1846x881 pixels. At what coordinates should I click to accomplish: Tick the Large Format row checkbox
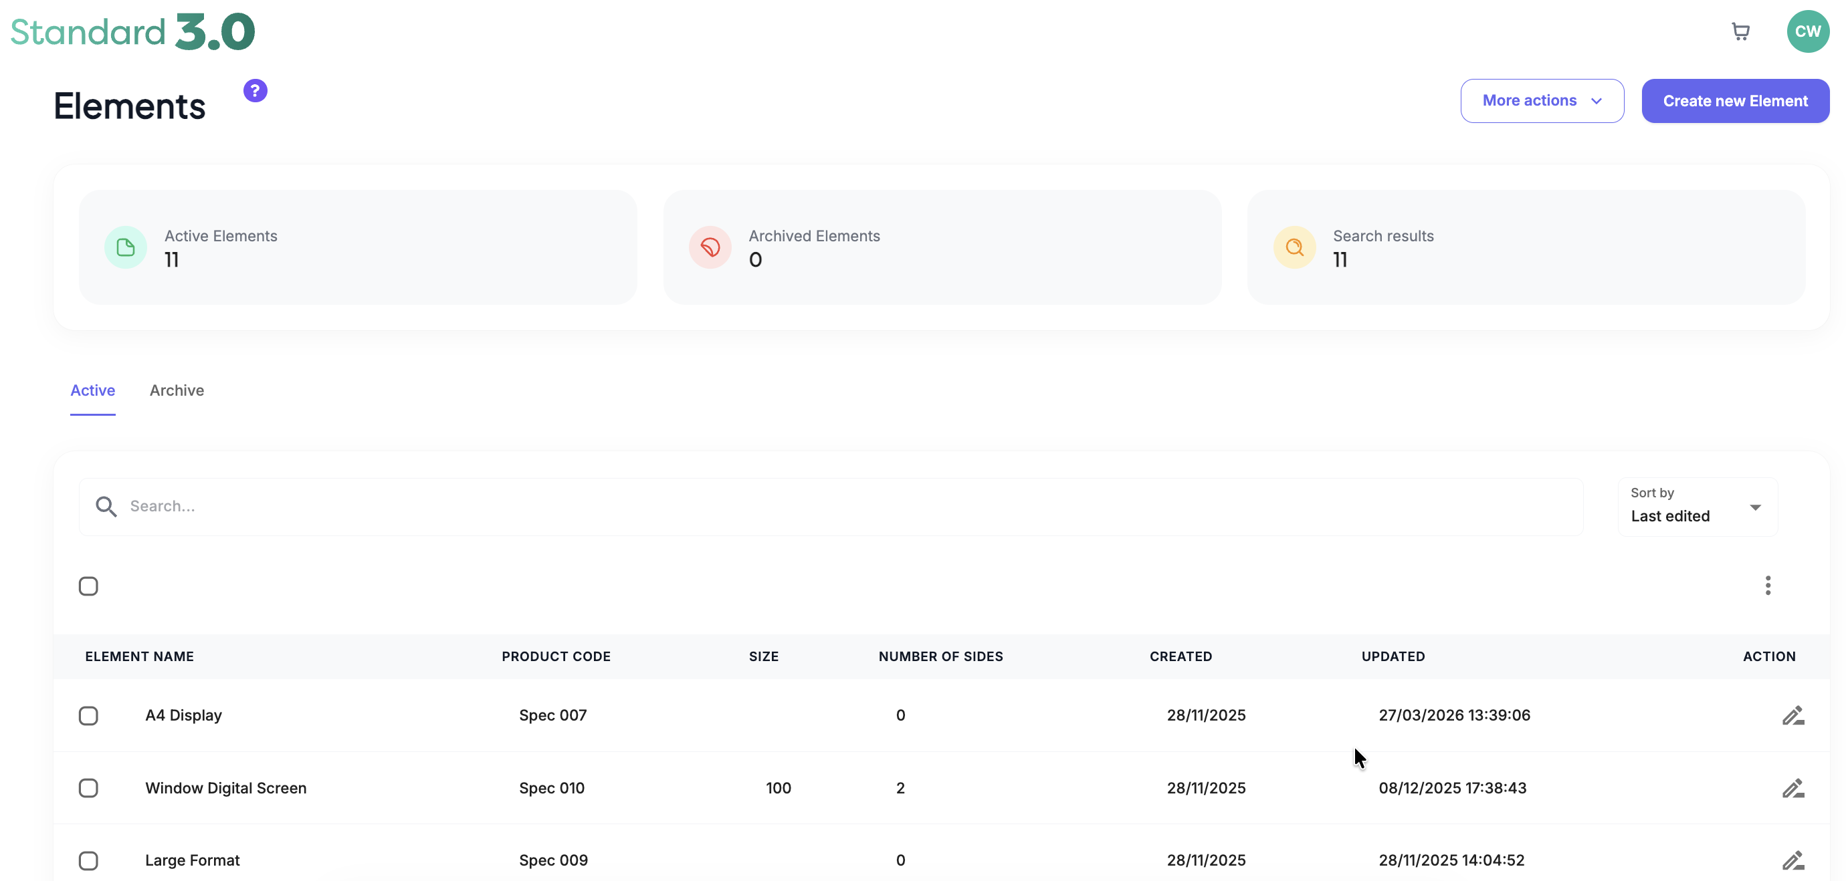pos(88,860)
